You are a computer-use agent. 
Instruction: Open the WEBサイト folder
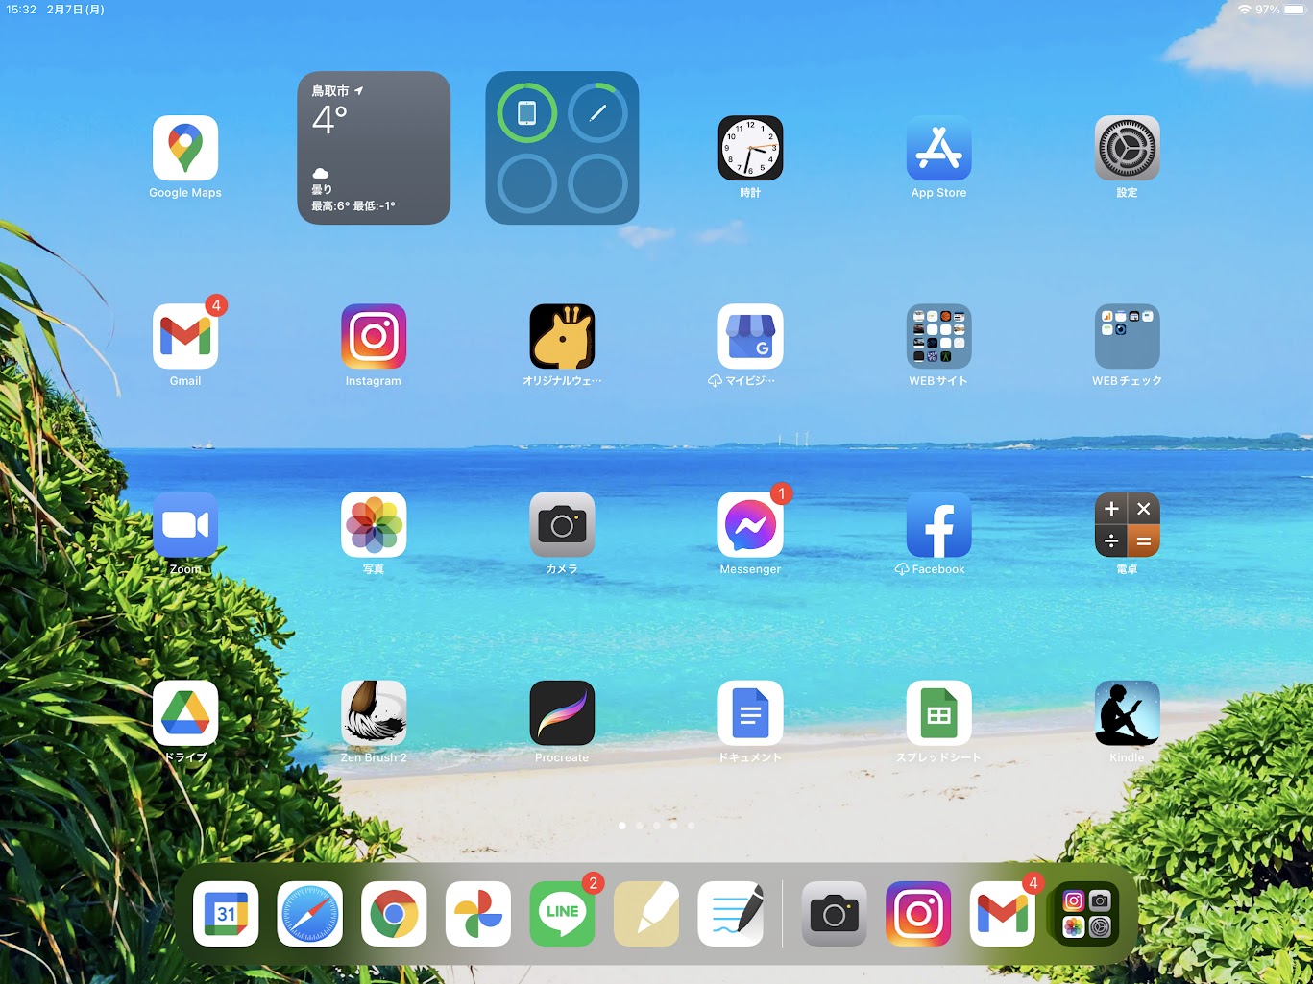pyautogui.click(x=938, y=336)
